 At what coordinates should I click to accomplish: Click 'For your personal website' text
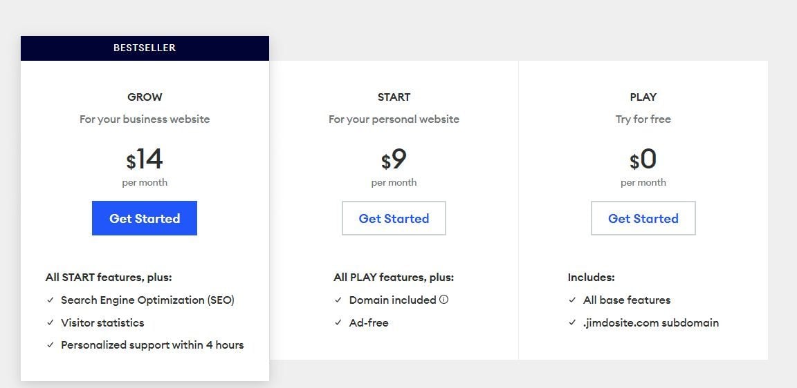point(394,119)
